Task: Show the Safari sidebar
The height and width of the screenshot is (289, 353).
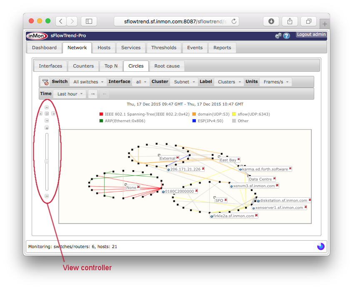Action: (89, 21)
